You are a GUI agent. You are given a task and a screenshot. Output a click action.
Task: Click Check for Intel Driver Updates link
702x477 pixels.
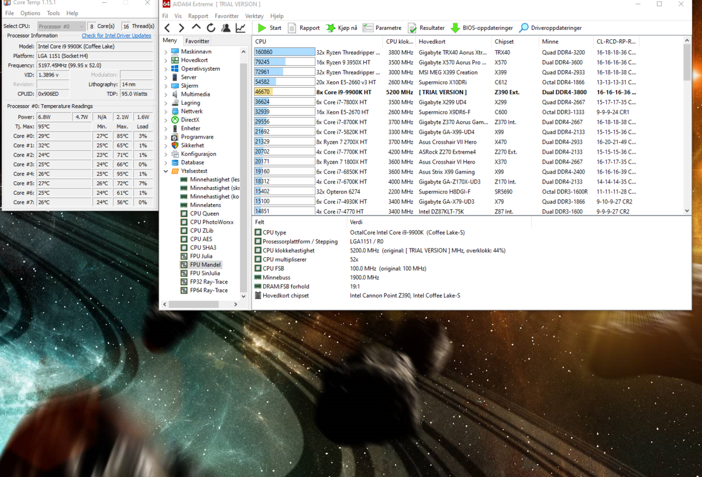116,36
